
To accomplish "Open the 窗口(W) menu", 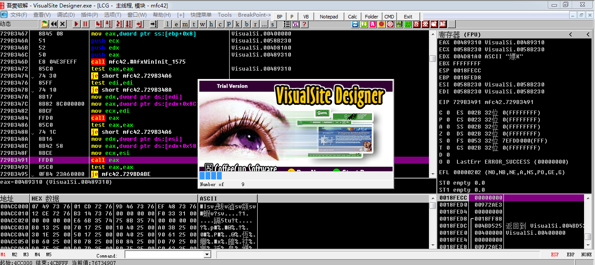I will pyautogui.click(x=137, y=14).
